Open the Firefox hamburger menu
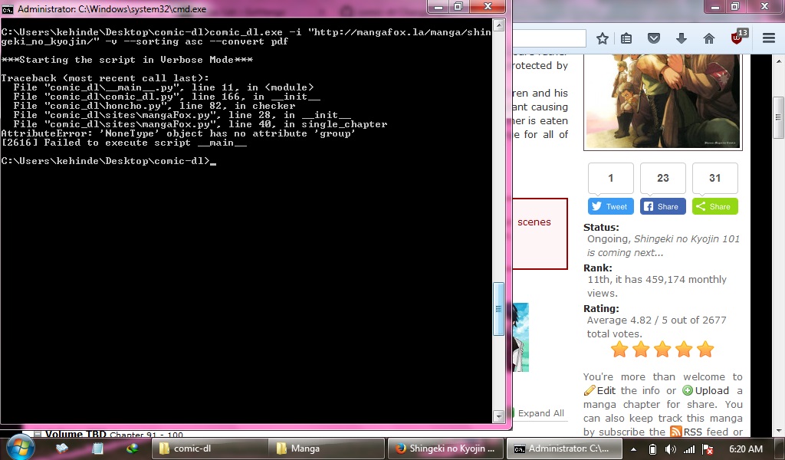 pyautogui.click(x=768, y=38)
